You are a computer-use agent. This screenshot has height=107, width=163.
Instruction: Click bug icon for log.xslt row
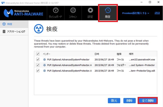44,71
